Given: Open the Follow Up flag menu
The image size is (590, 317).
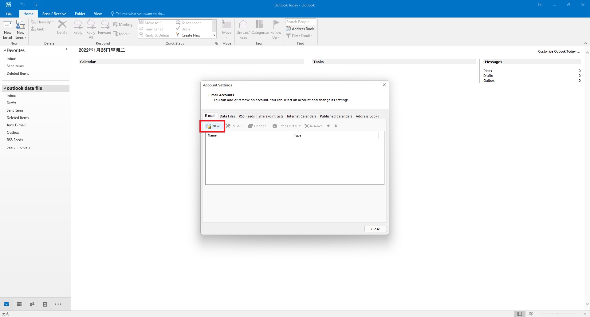Looking at the screenshot, I should (x=276, y=30).
